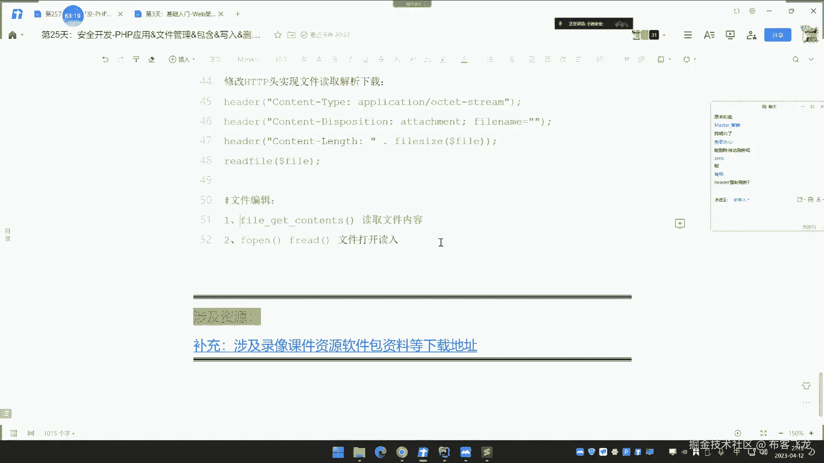This screenshot has width=824, height=463.
Task: Click the add comment icon at margin
Action: click(x=680, y=224)
